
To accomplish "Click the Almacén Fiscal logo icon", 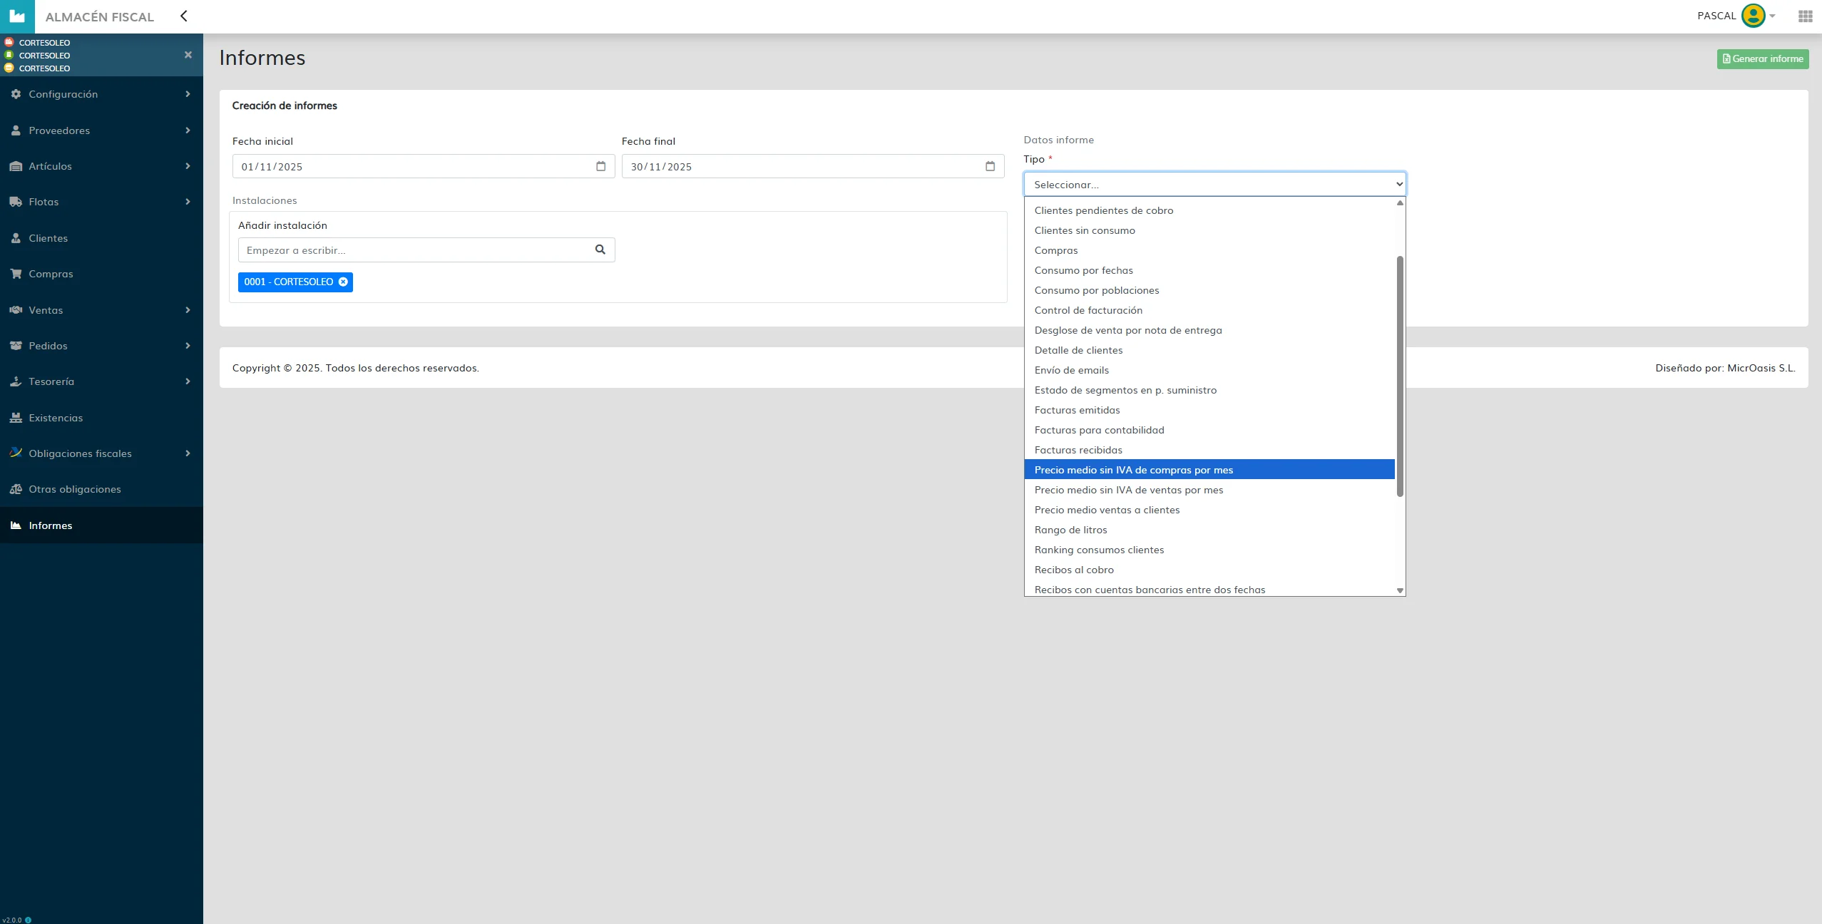I will tap(17, 16).
